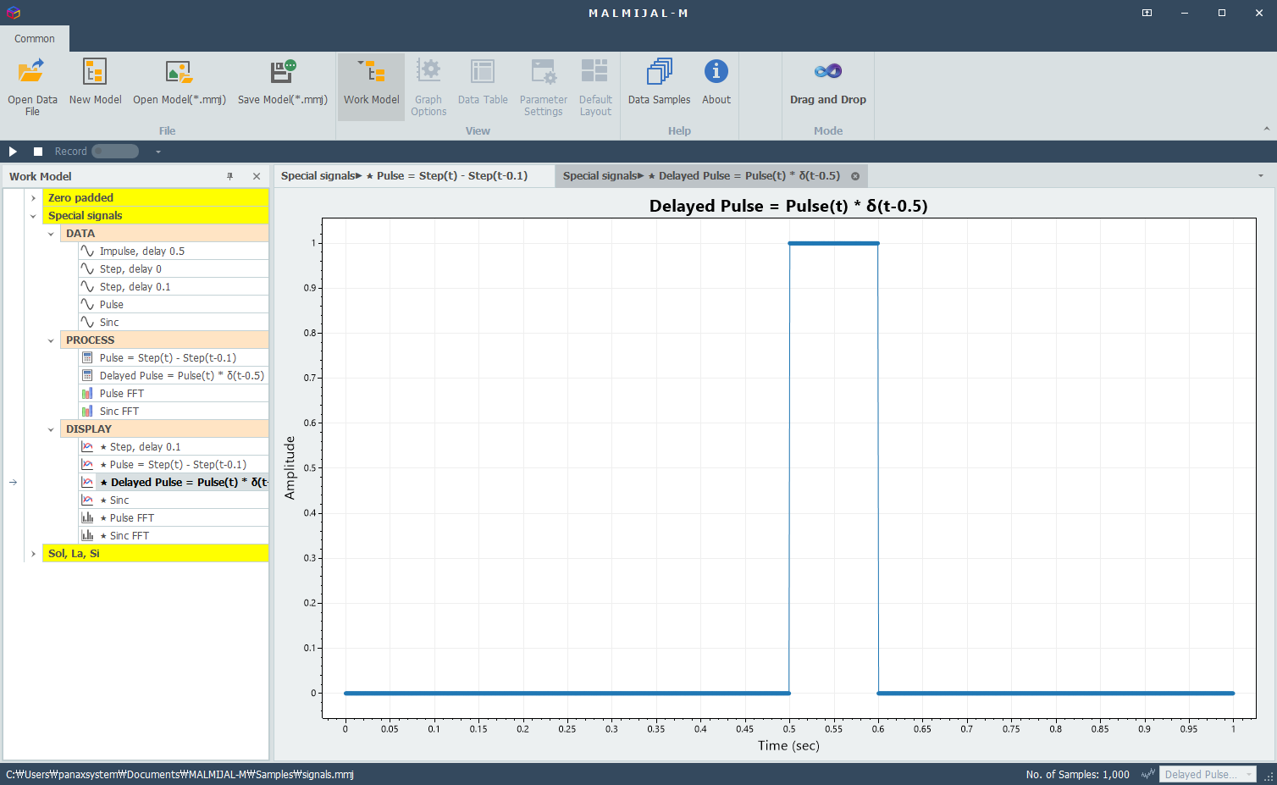Collapse the Special signals group
1277x785 pixels.
coord(33,216)
